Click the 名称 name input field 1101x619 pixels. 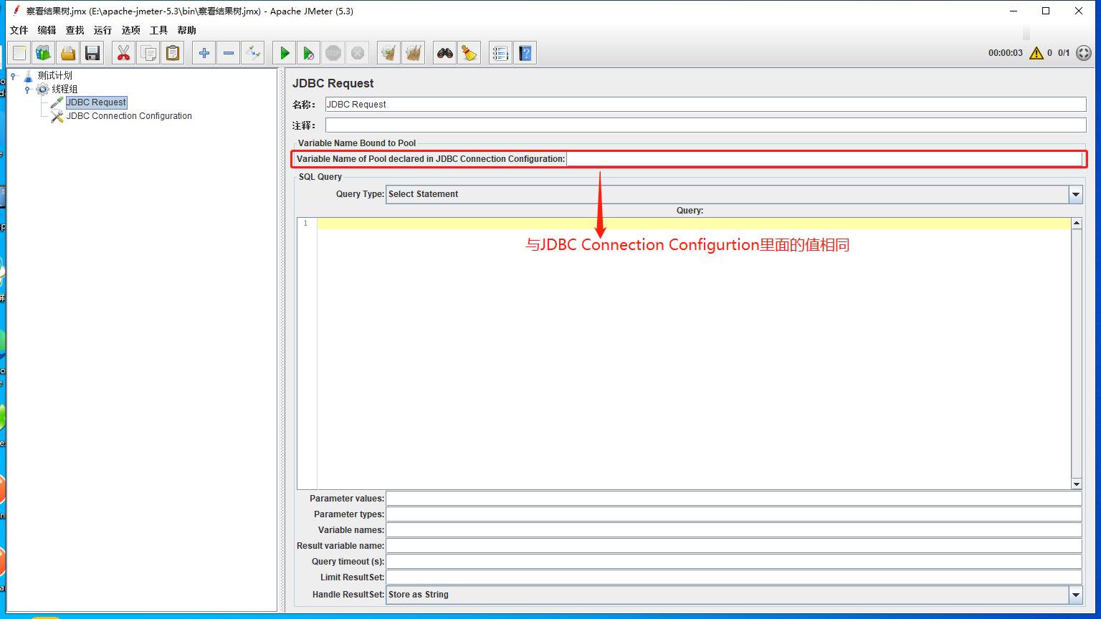pyautogui.click(x=705, y=105)
